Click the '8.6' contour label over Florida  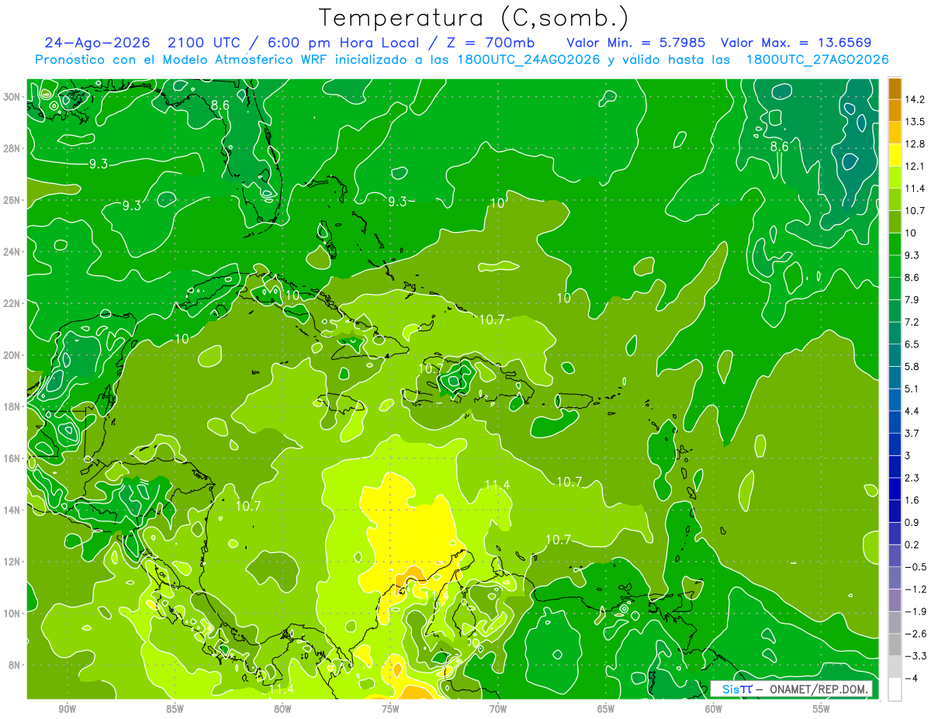pyautogui.click(x=220, y=105)
